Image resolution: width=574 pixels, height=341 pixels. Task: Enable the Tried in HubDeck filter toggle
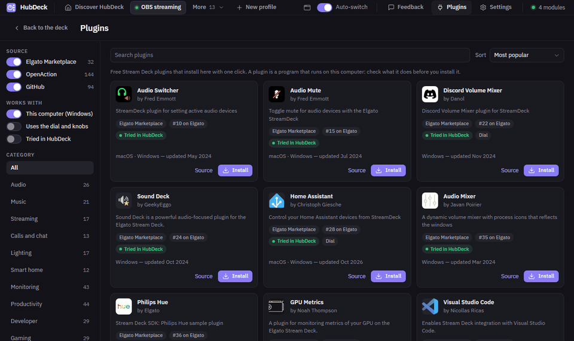pos(14,139)
